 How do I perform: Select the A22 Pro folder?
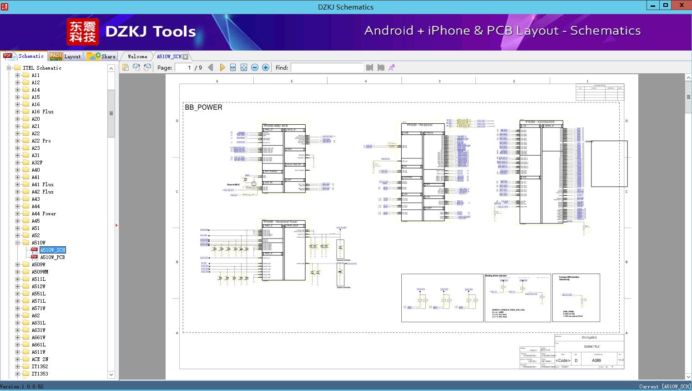click(x=41, y=141)
